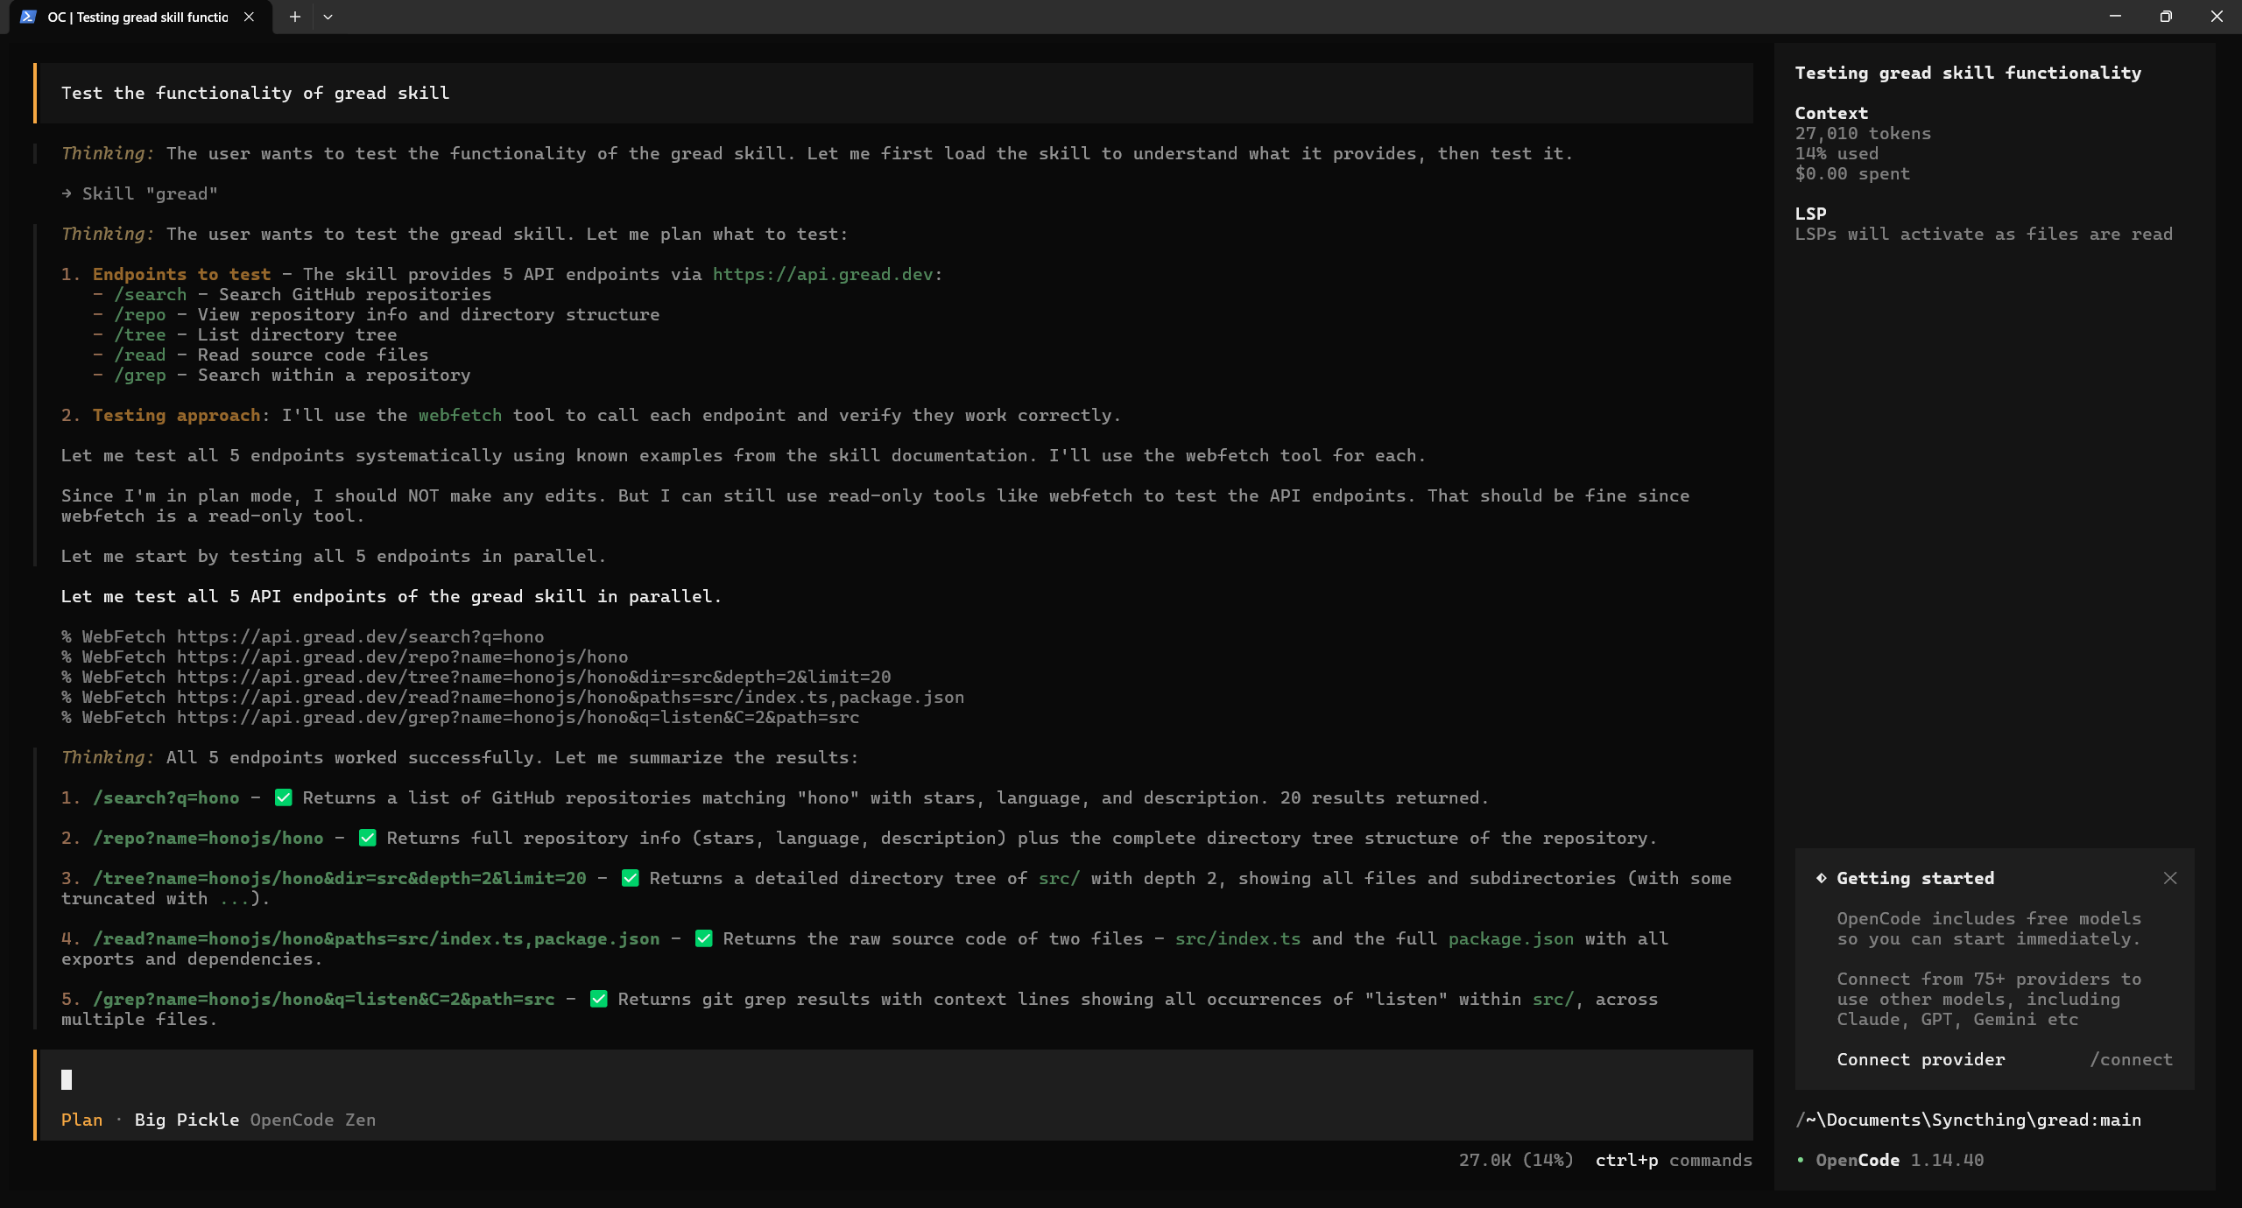Click the '27,010 tokens' context value
Screen dimensions: 2242x1208
tap(1863, 133)
